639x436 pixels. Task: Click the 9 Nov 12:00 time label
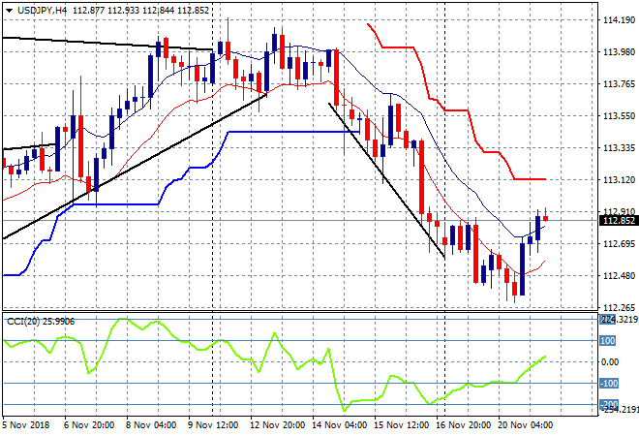213,425
